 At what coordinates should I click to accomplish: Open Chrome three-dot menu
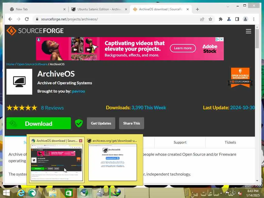[x=254, y=19]
